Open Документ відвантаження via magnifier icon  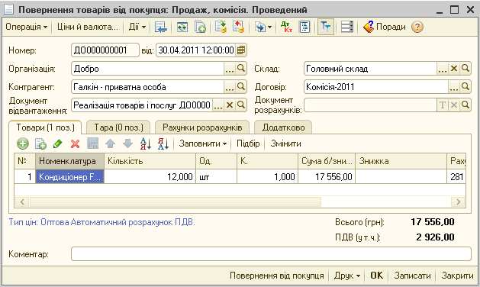click(241, 105)
